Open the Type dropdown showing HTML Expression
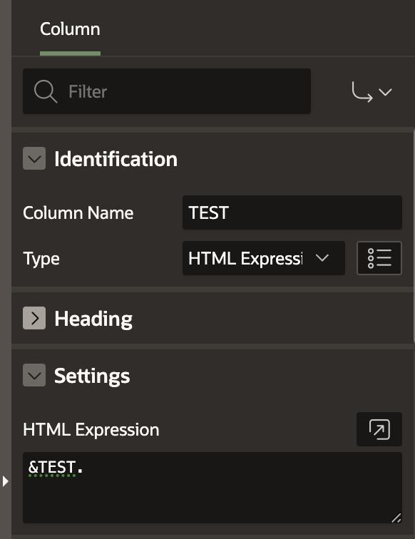Screen dimensions: 415x539 click(x=263, y=258)
